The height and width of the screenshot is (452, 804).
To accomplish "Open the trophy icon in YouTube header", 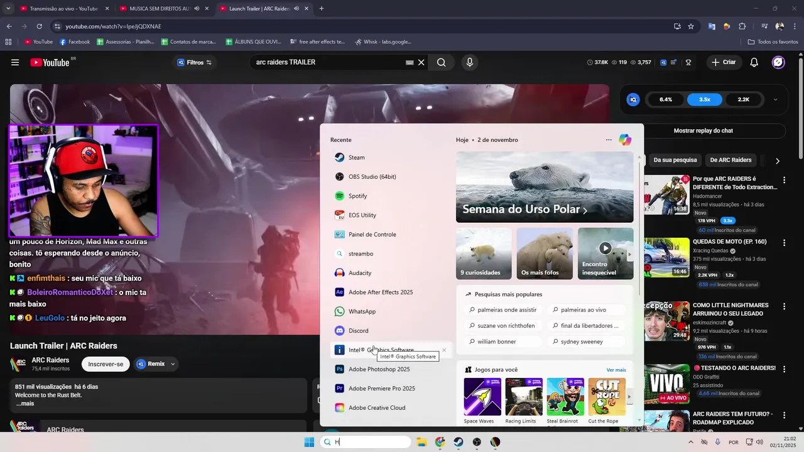I will (688, 62).
